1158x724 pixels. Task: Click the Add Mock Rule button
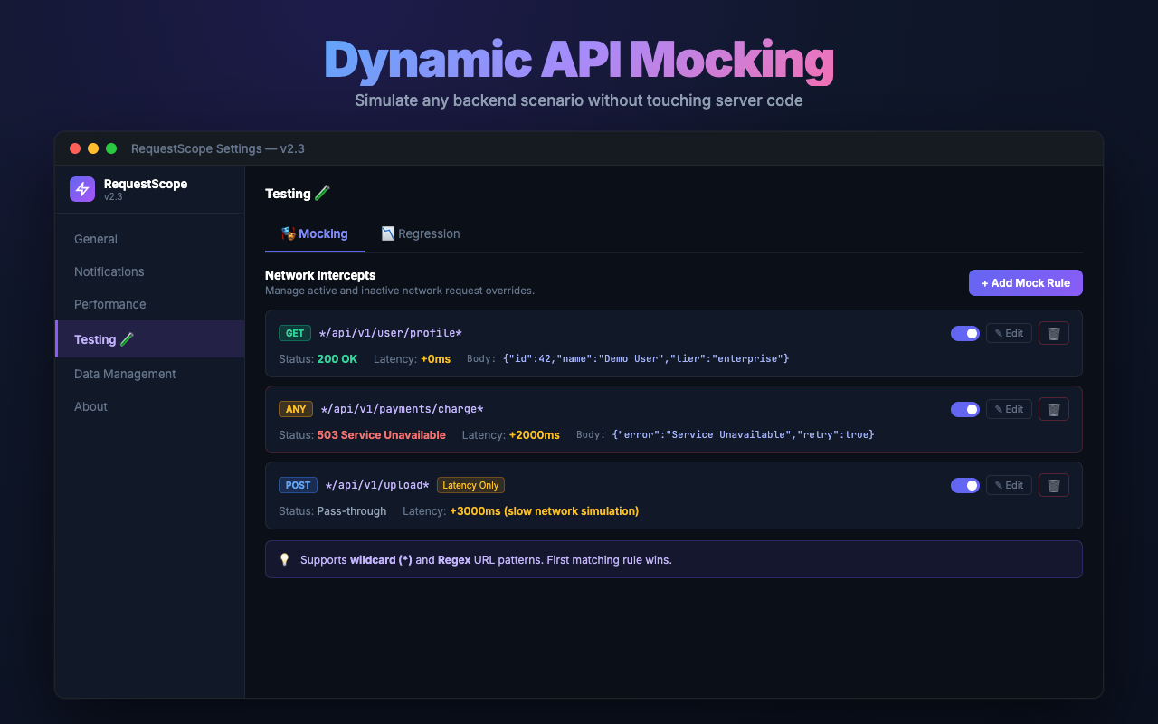(x=1026, y=282)
